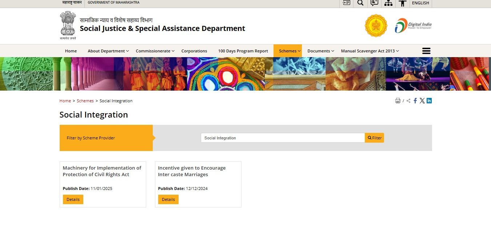Go to Schemes in breadcrumb

coord(85,101)
